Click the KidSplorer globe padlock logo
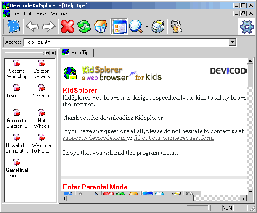The height and width of the screenshot is (213, 257). [x=70, y=73]
